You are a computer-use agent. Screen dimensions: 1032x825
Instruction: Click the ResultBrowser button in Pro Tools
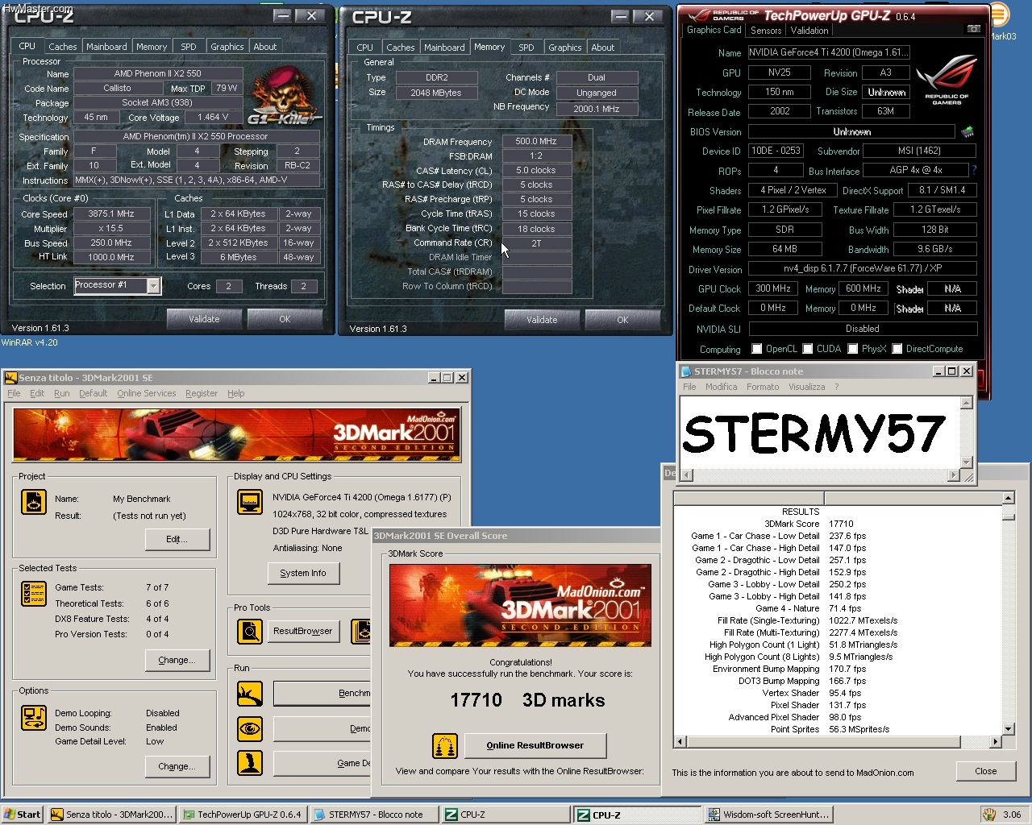(x=302, y=631)
